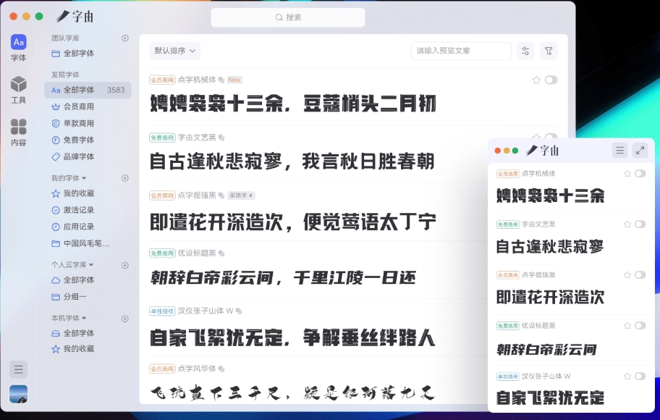
Task: Collapse the 我的字体 section
Action: coord(84,178)
